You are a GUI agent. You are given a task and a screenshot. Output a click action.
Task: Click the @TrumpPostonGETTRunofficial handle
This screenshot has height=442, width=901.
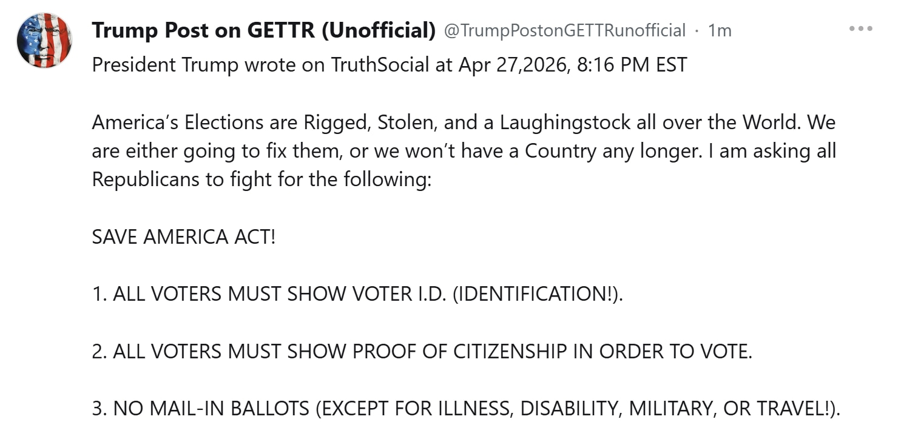point(565,30)
